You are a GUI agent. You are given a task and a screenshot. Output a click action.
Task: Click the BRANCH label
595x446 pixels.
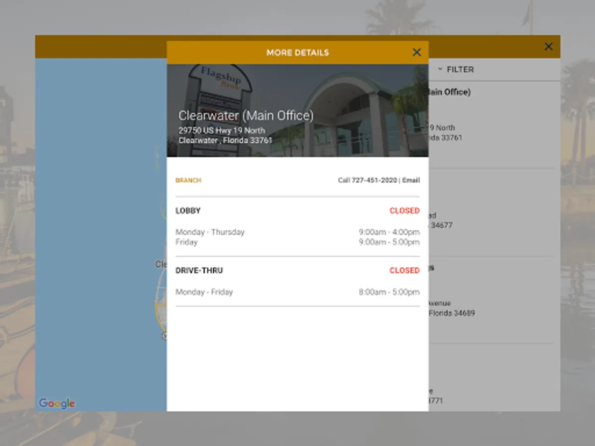[188, 180]
